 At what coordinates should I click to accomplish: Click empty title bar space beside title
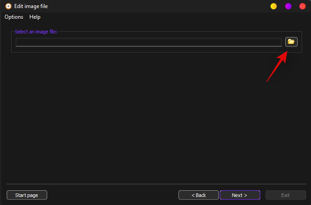pos(156,6)
